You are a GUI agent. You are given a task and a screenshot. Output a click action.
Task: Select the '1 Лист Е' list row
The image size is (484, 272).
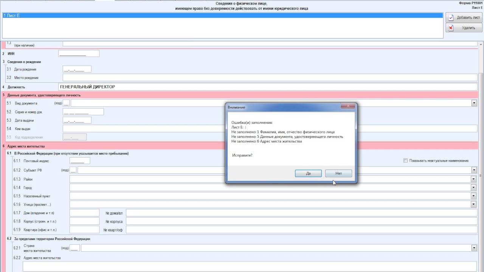pyautogui.click(x=222, y=15)
